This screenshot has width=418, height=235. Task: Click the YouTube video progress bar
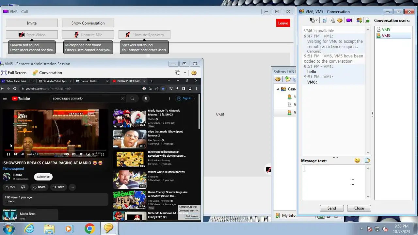56,150
